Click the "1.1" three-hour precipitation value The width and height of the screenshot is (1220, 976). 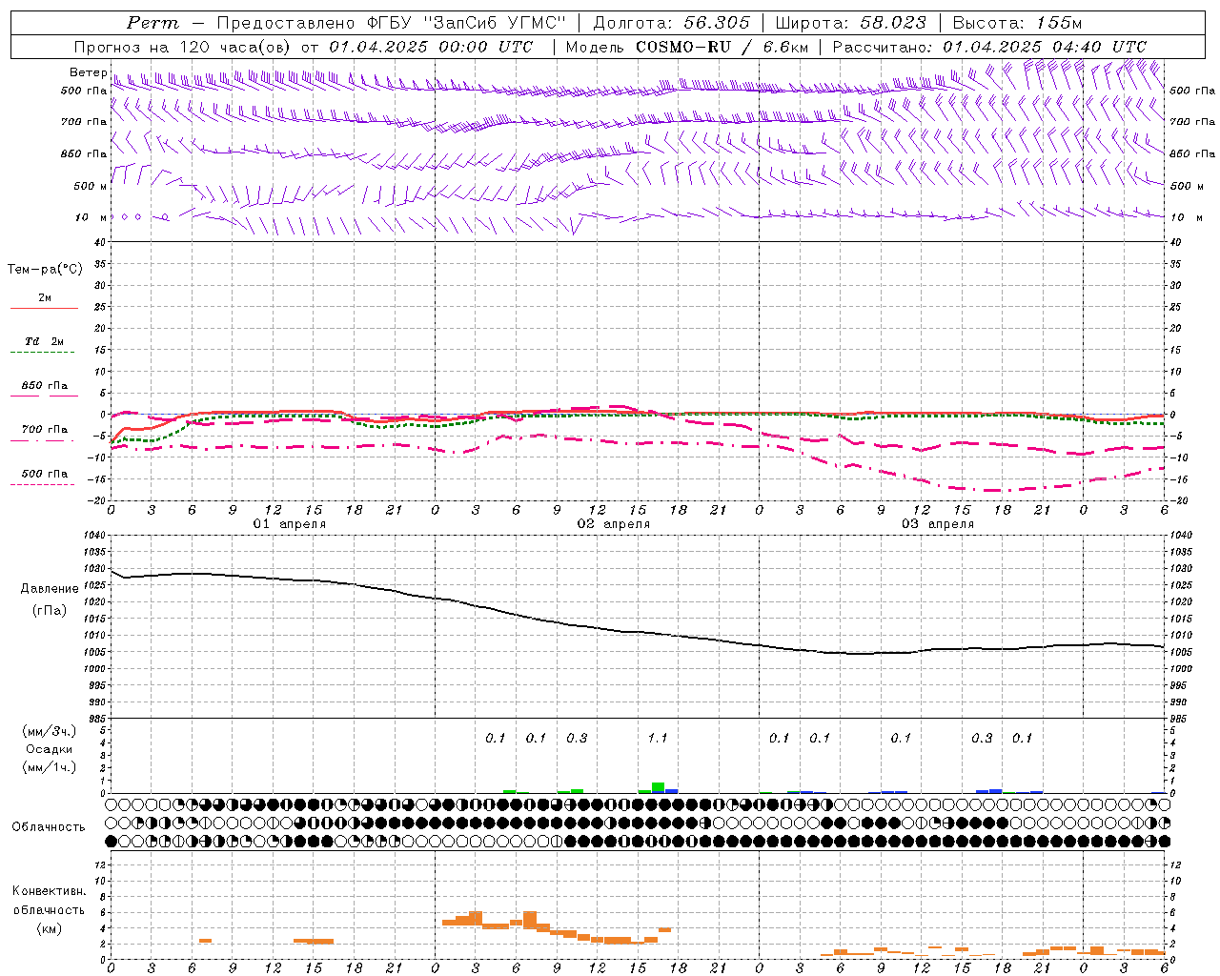(658, 738)
